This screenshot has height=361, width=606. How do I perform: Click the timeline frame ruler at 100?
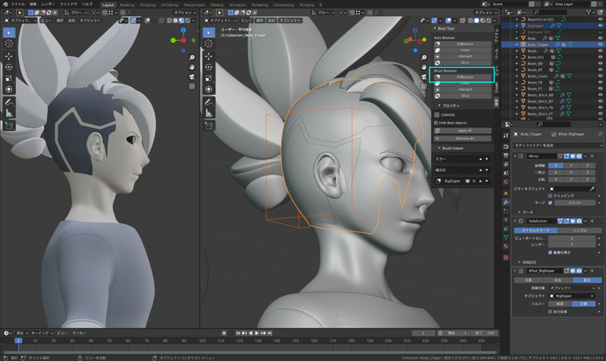[203, 341]
